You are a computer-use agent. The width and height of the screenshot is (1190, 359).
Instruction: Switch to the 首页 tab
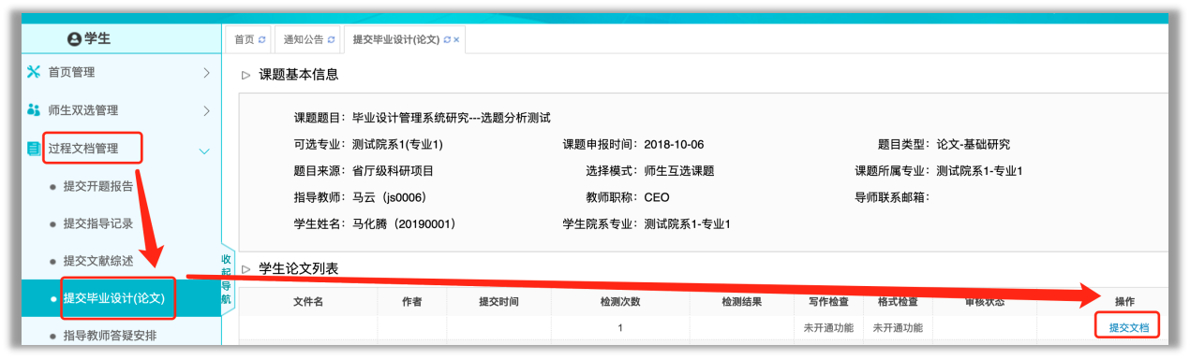244,39
